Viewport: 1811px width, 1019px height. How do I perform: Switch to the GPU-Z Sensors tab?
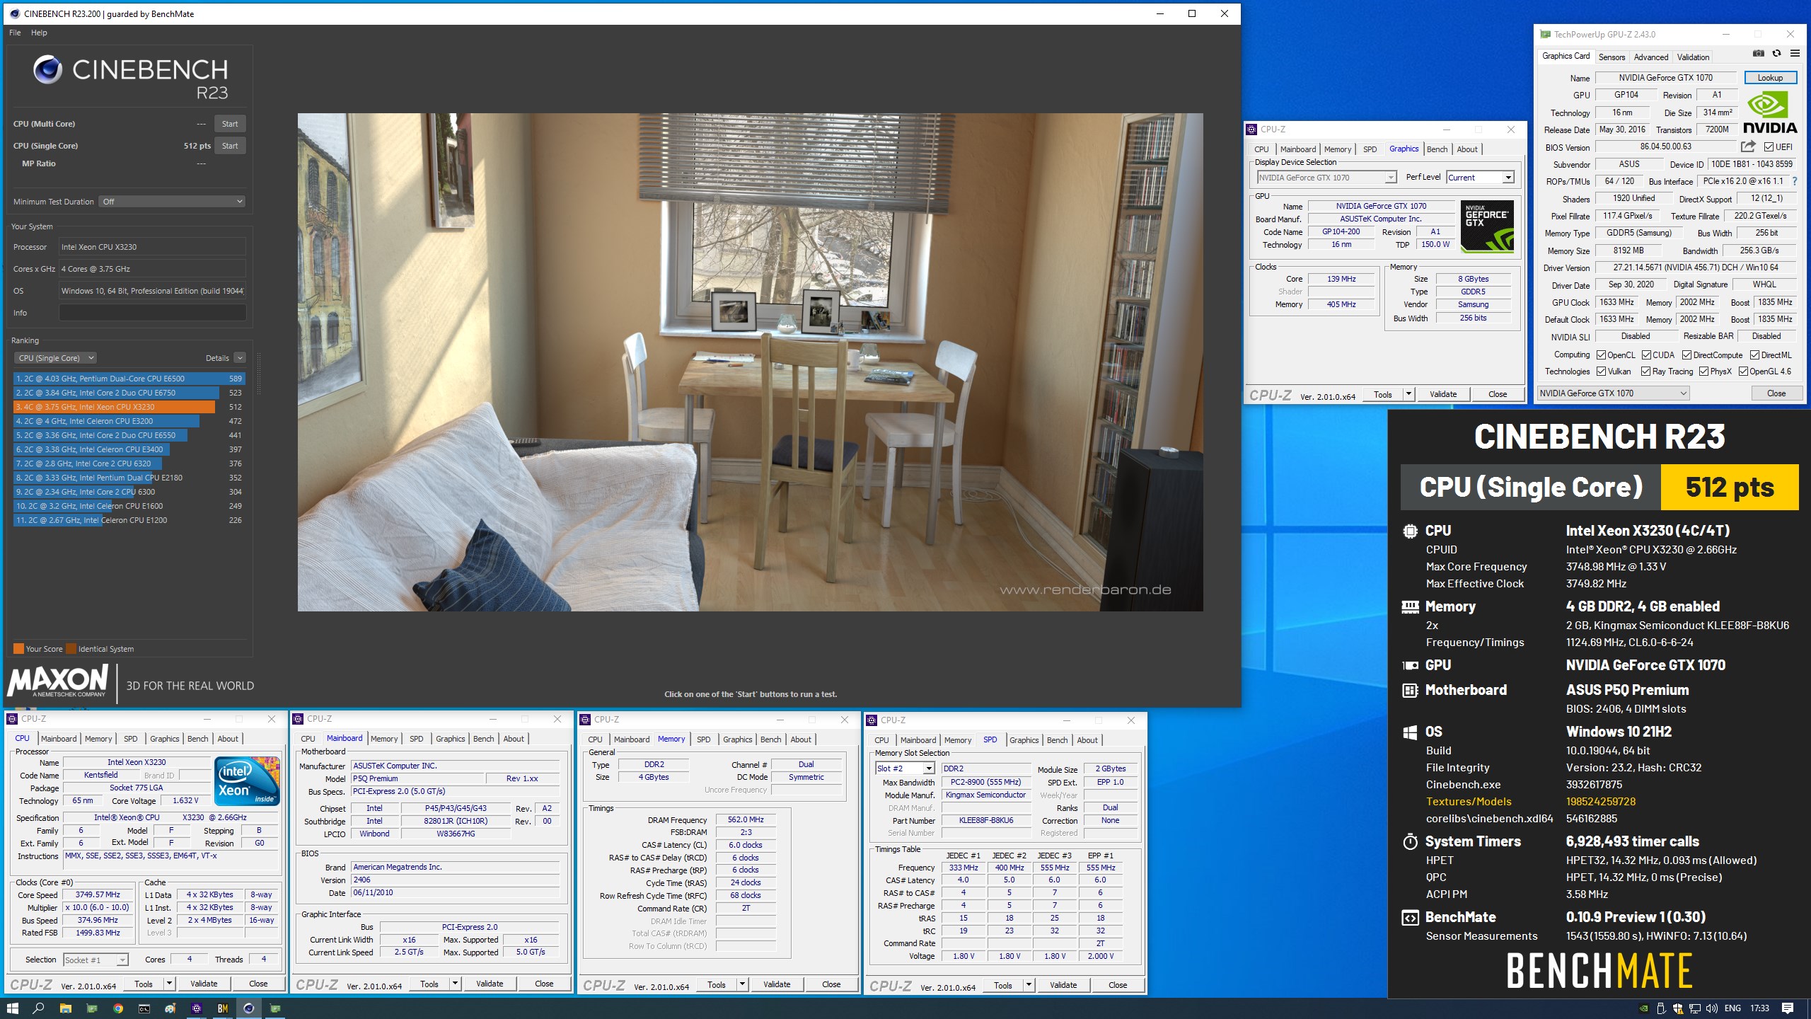1612,57
